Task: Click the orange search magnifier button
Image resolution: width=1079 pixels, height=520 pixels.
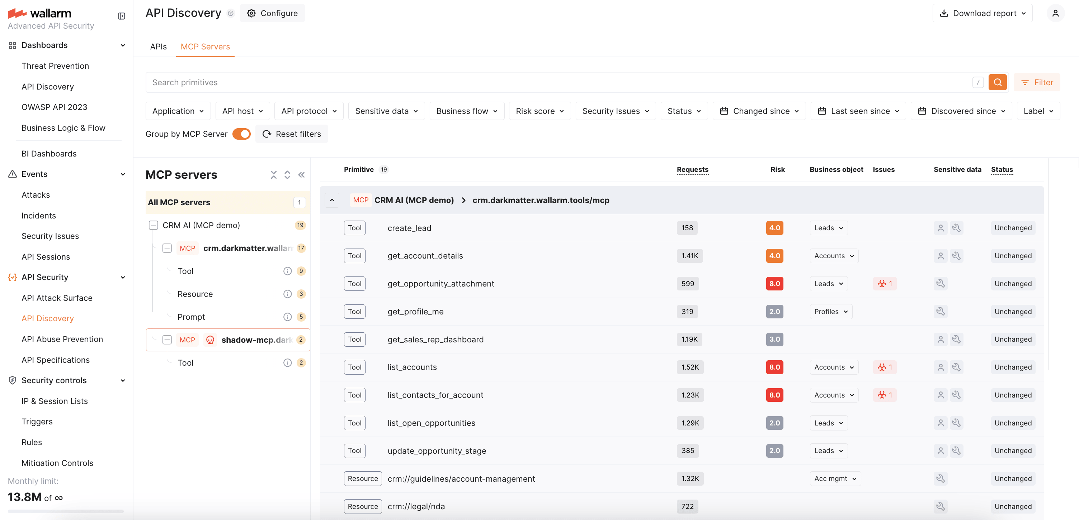Action: (x=997, y=82)
